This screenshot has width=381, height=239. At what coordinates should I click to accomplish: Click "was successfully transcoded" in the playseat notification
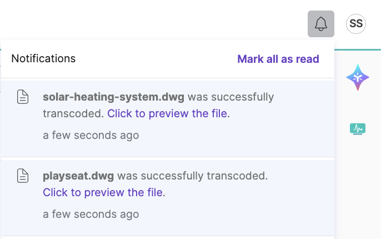click(192, 176)
